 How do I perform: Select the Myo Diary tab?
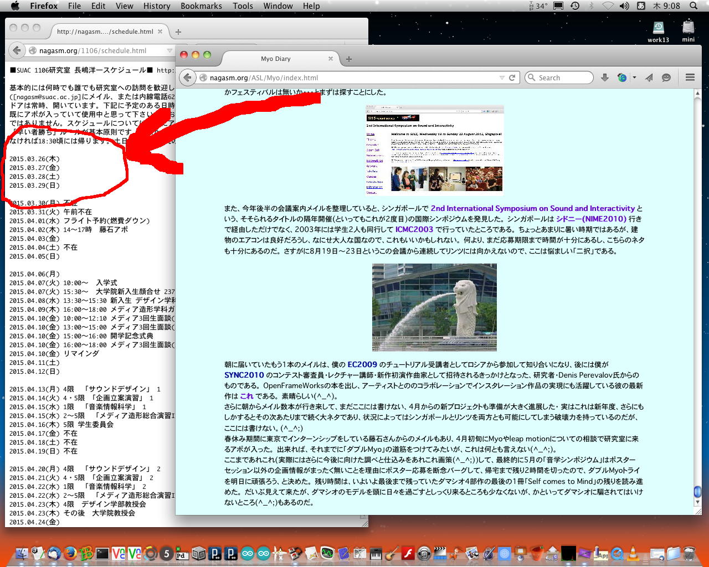pos(276,59)
